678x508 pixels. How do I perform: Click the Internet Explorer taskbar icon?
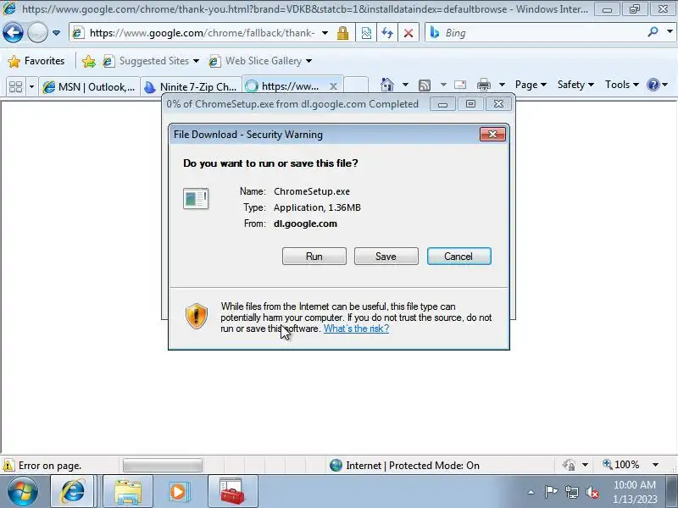73,491
